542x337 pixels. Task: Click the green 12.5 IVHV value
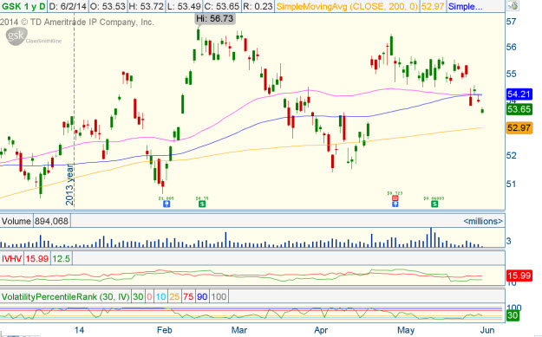coord(62,259)
